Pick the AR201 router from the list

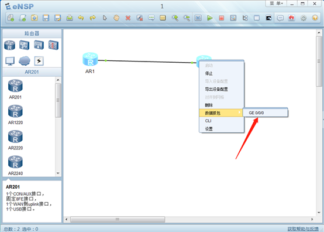point(15,89)
